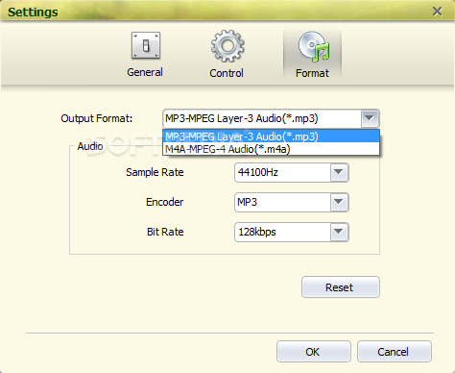The height and width of the screenshot is (373, 455).
Task: Confirm settings with OK
Action: tap(314, 352)
